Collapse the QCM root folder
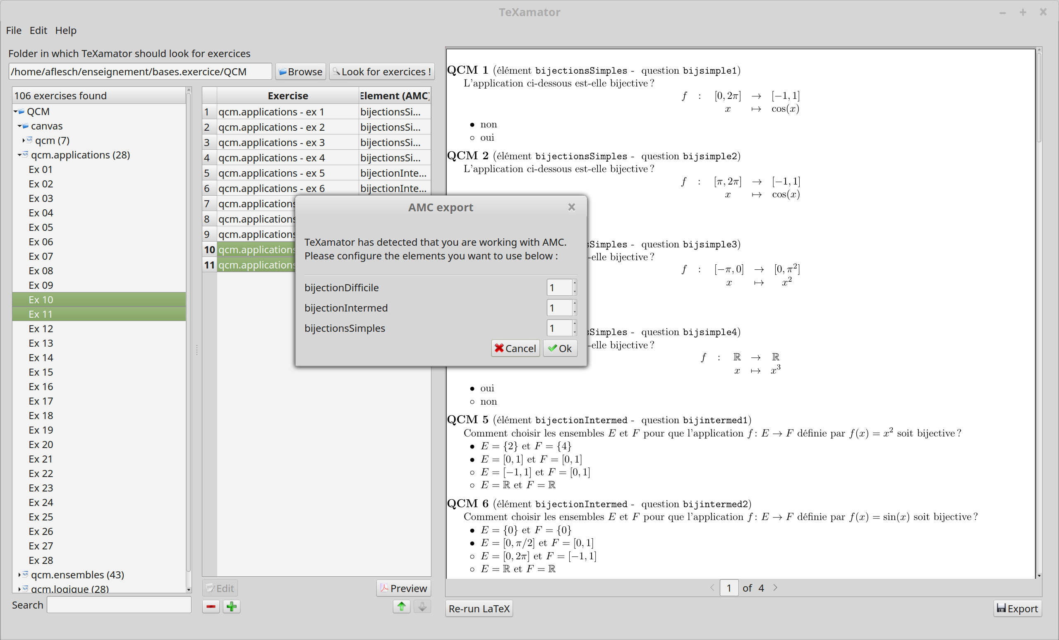Viewport: 1059px width, 640px height. click(15, 112)
